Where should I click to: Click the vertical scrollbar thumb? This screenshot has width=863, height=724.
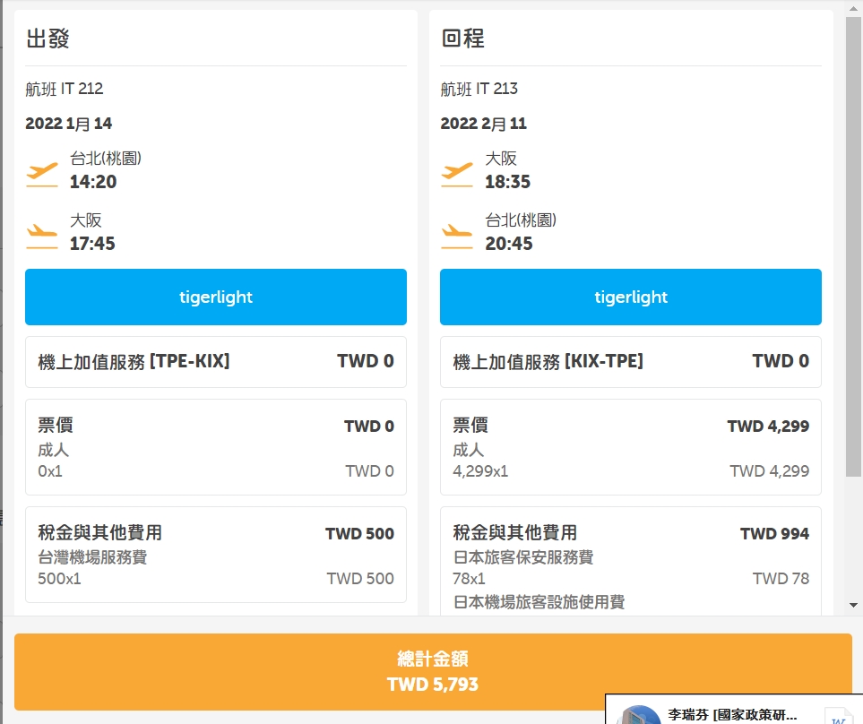click(x=854, y=246)
